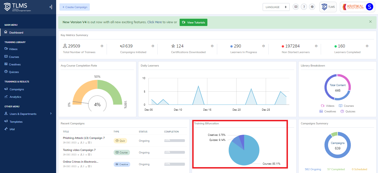
Task: Click the 57 Completed legend
Action: pos(336,169)
